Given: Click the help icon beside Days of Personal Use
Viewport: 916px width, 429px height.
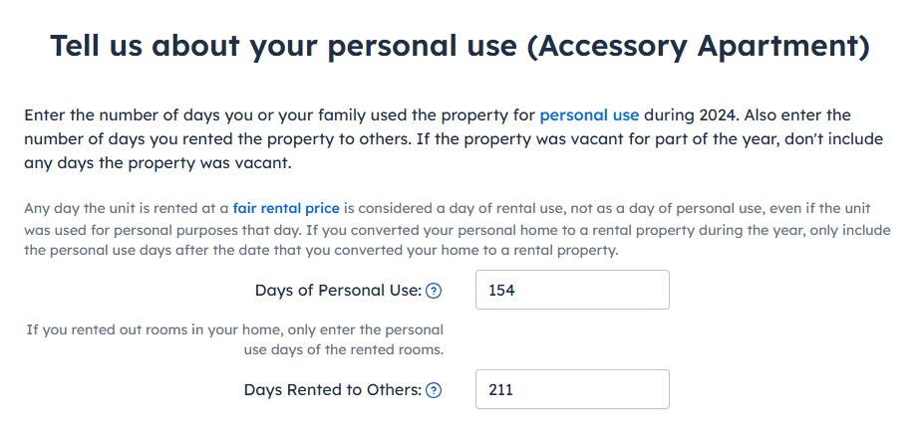Looking at the screenshot, I should click(x=434, y=291).
